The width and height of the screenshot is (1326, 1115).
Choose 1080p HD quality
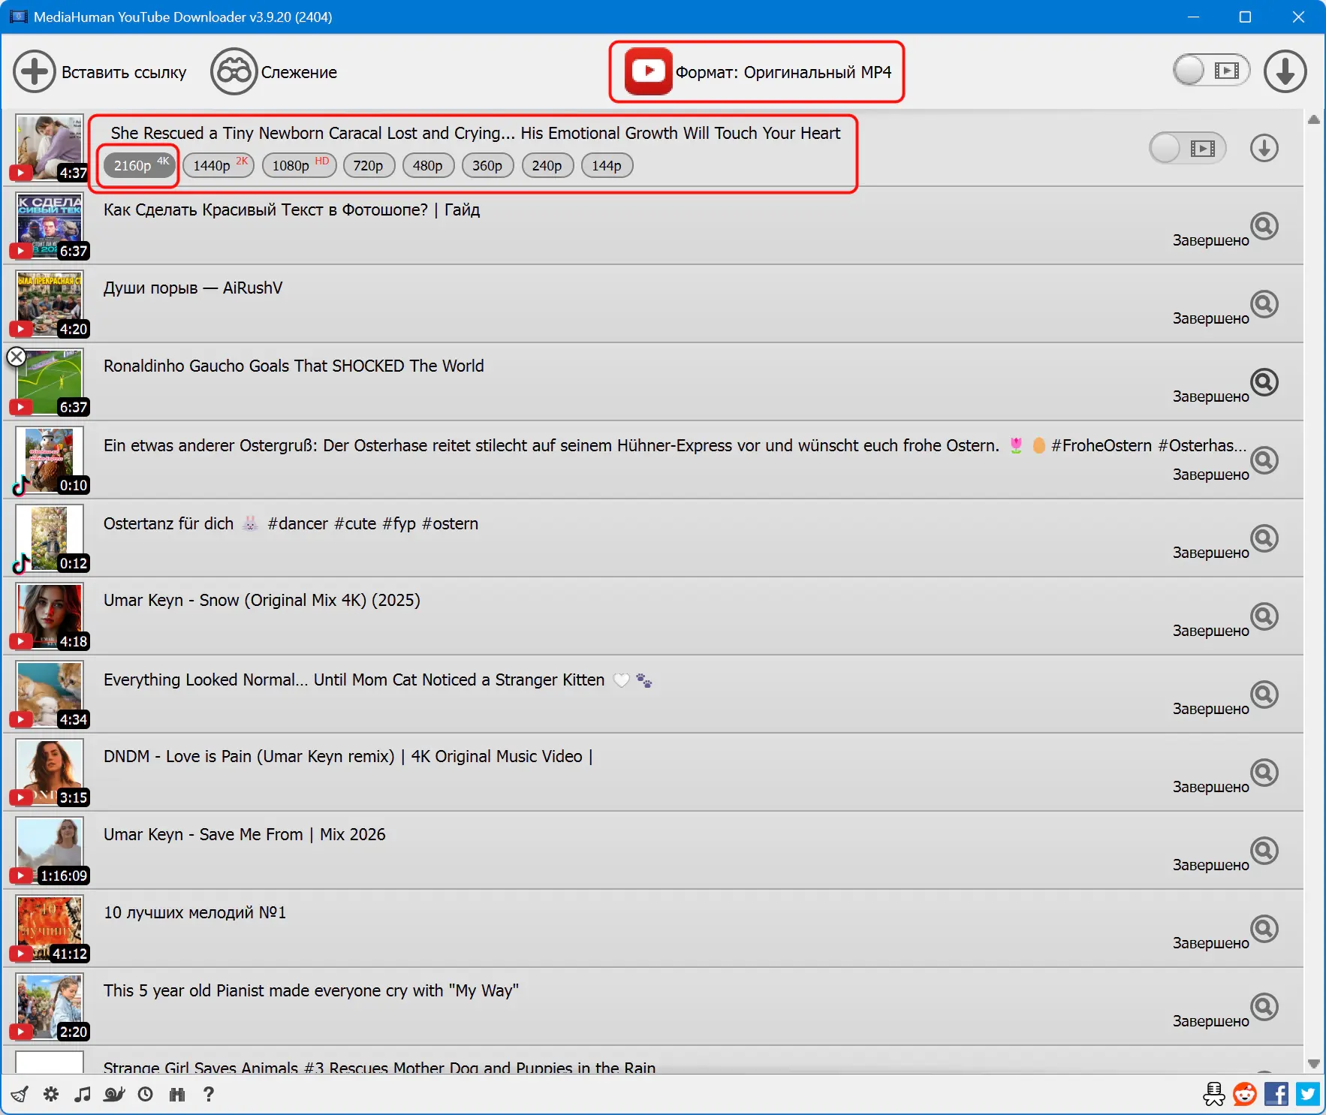click(298, 165)
